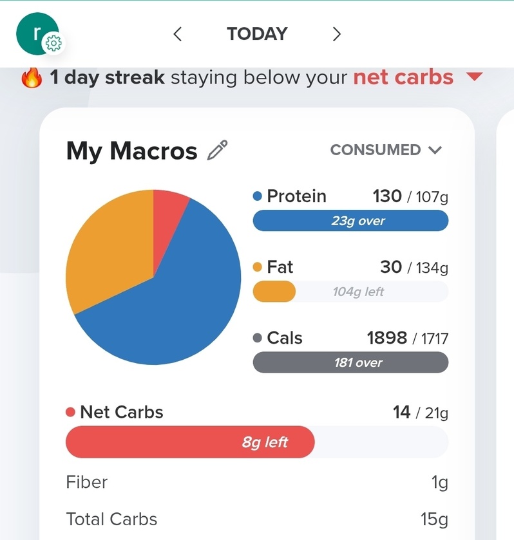Image resolution: width=514 pixels, height=540 pixels.
Task: Tap the Fat 104g left progress bar
Action: [x=350, y=292]
